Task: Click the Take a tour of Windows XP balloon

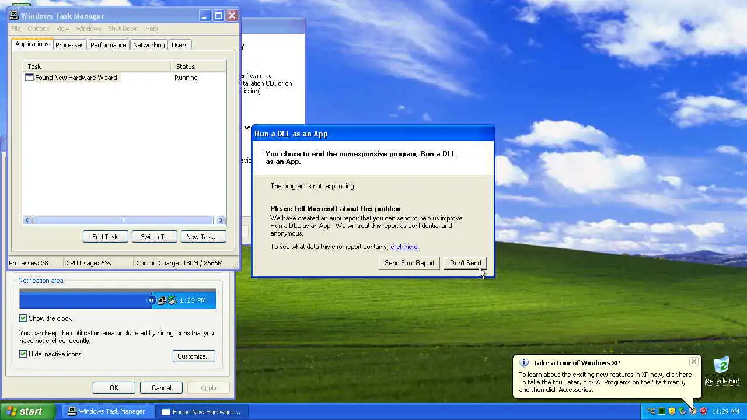Action: (x=607, y=376)
